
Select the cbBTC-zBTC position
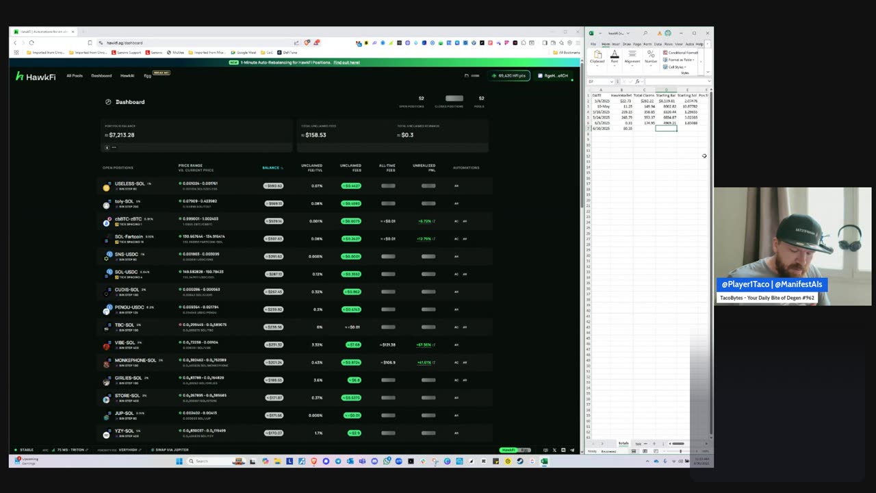click(294, 221)
